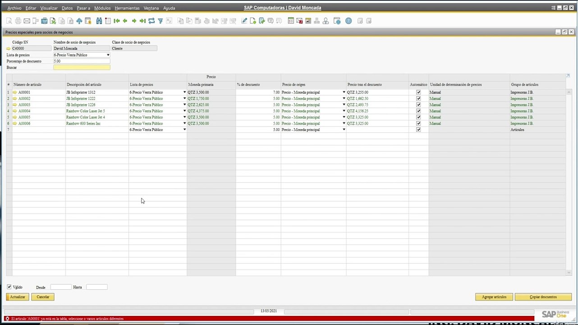The height and width of the screenshot is (325, 578).
Task: Click the Porcentaje de descuento field
Action: pos(82,61)
